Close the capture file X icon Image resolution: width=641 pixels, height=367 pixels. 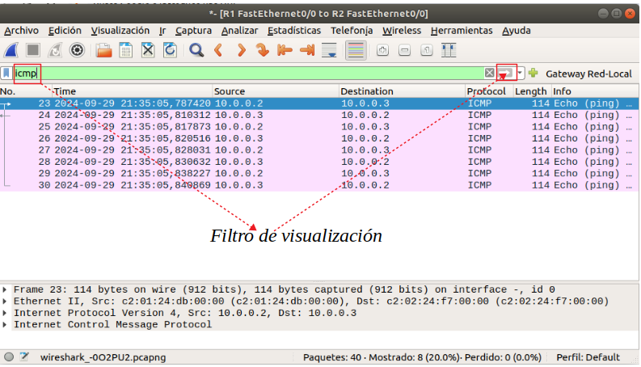pos(148,50)
